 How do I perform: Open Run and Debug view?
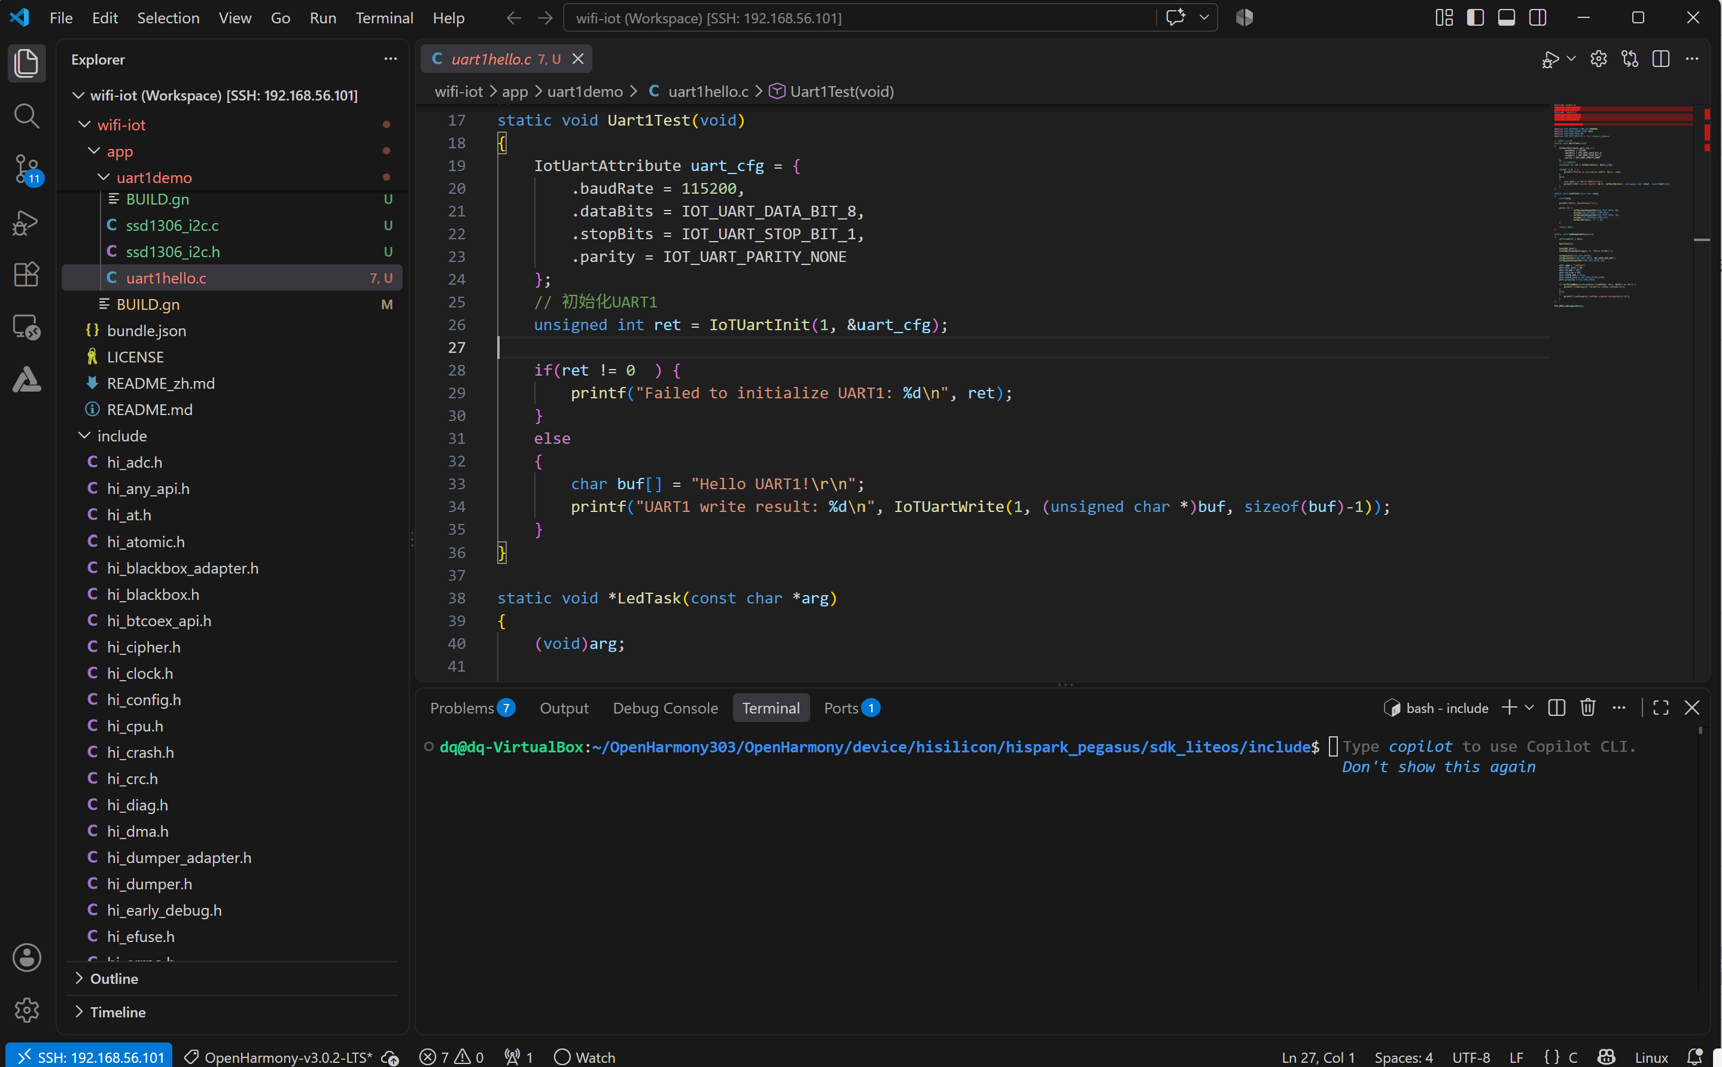point(26,222)
